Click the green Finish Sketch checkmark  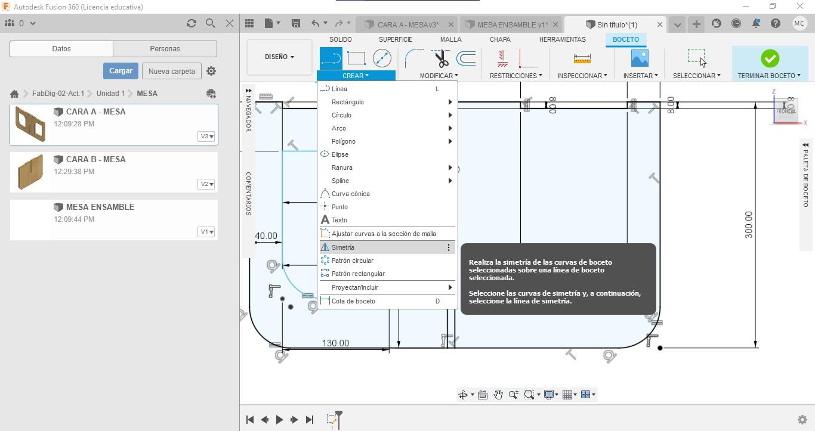[770, 58]
